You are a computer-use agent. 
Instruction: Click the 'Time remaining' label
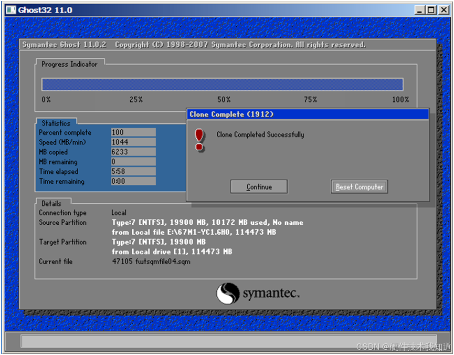click(x=62, y=181)
